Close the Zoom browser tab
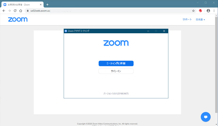 tap(41, 5)
